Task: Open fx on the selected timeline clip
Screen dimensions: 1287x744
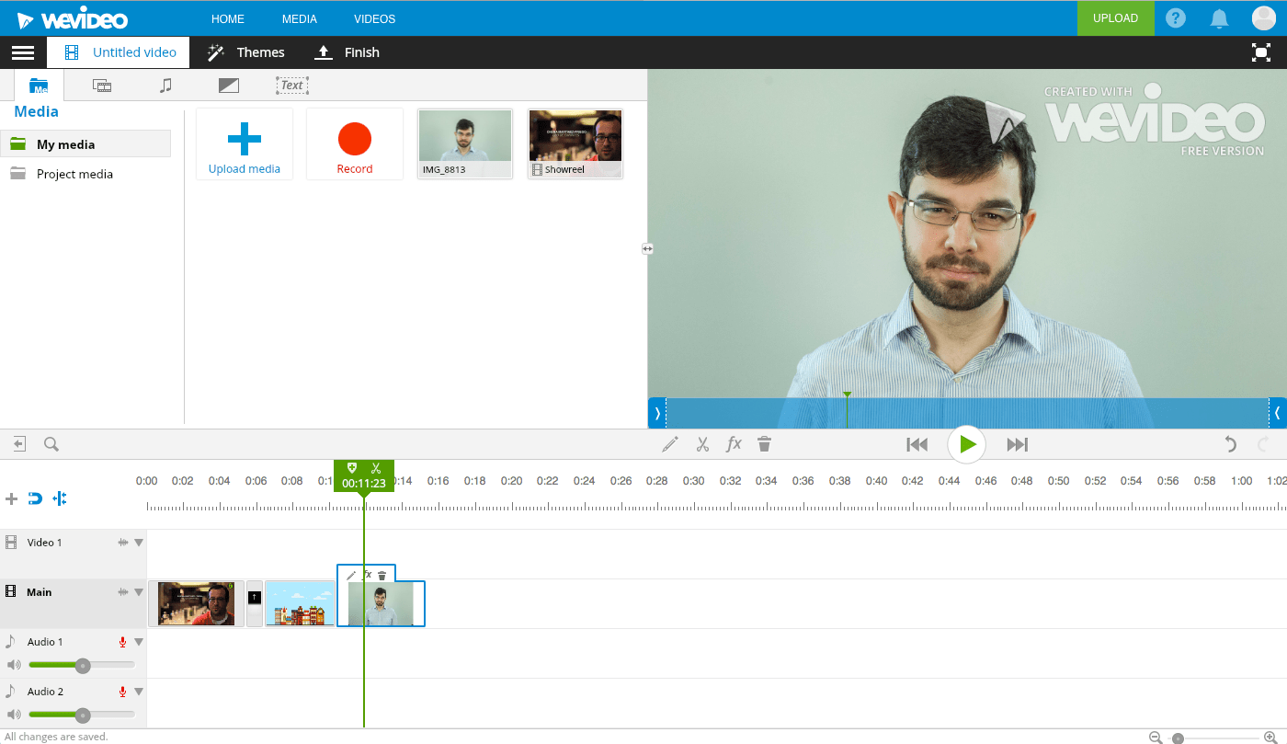Action: click(367, 575)
